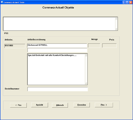The width and height of the screenshot is (133, 120).
Task: Select the Preis price field
Action: click(x=109, y=46)
